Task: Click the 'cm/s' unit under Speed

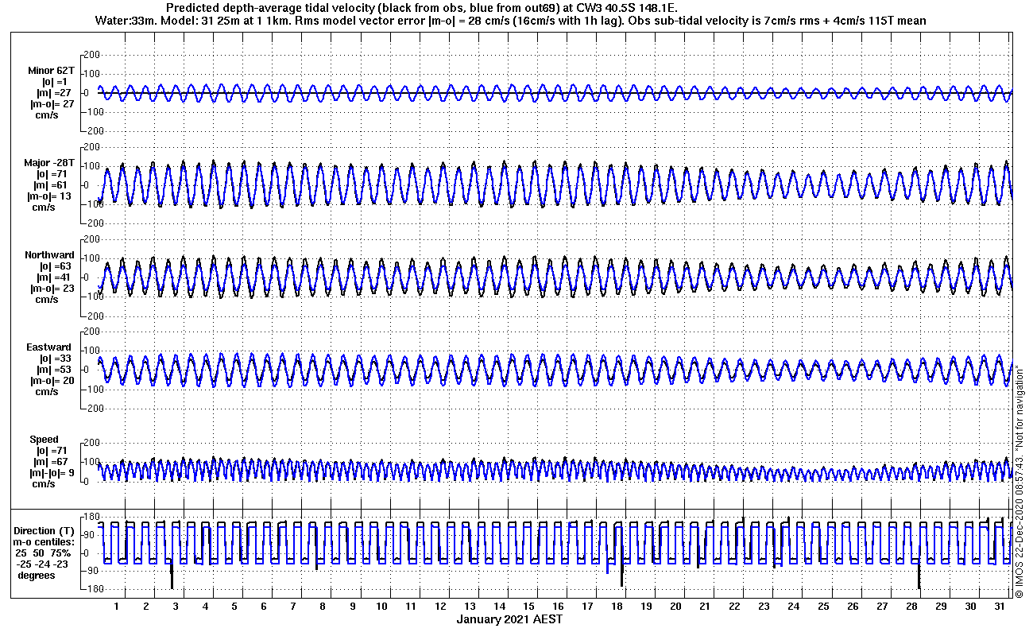Action: tap(43, 484)
